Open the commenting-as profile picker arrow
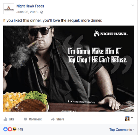 [132, 118]
